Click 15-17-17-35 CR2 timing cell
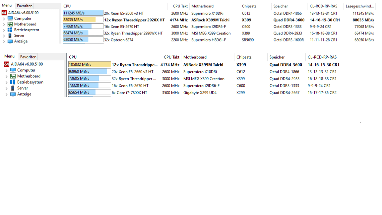The height and width of the screenshot is (215, 382). pos(322,93)
